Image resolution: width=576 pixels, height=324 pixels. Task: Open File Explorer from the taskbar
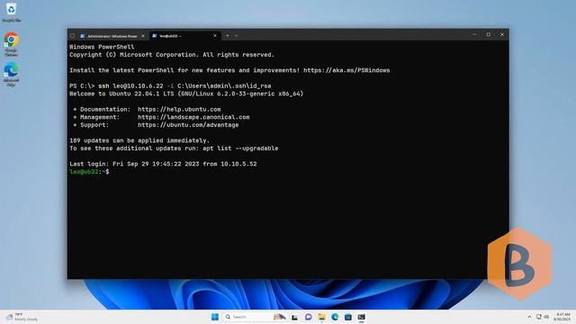(x=322, y=317)
